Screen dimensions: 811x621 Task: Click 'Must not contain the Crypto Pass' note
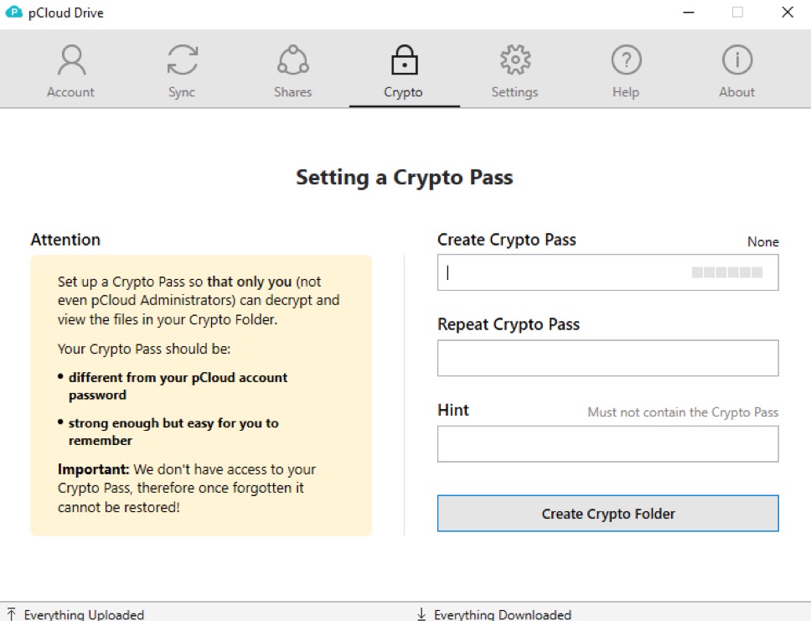tap(683, 412)
